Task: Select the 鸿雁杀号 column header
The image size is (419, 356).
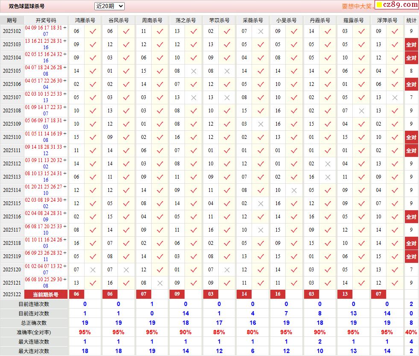Action: 85,20
